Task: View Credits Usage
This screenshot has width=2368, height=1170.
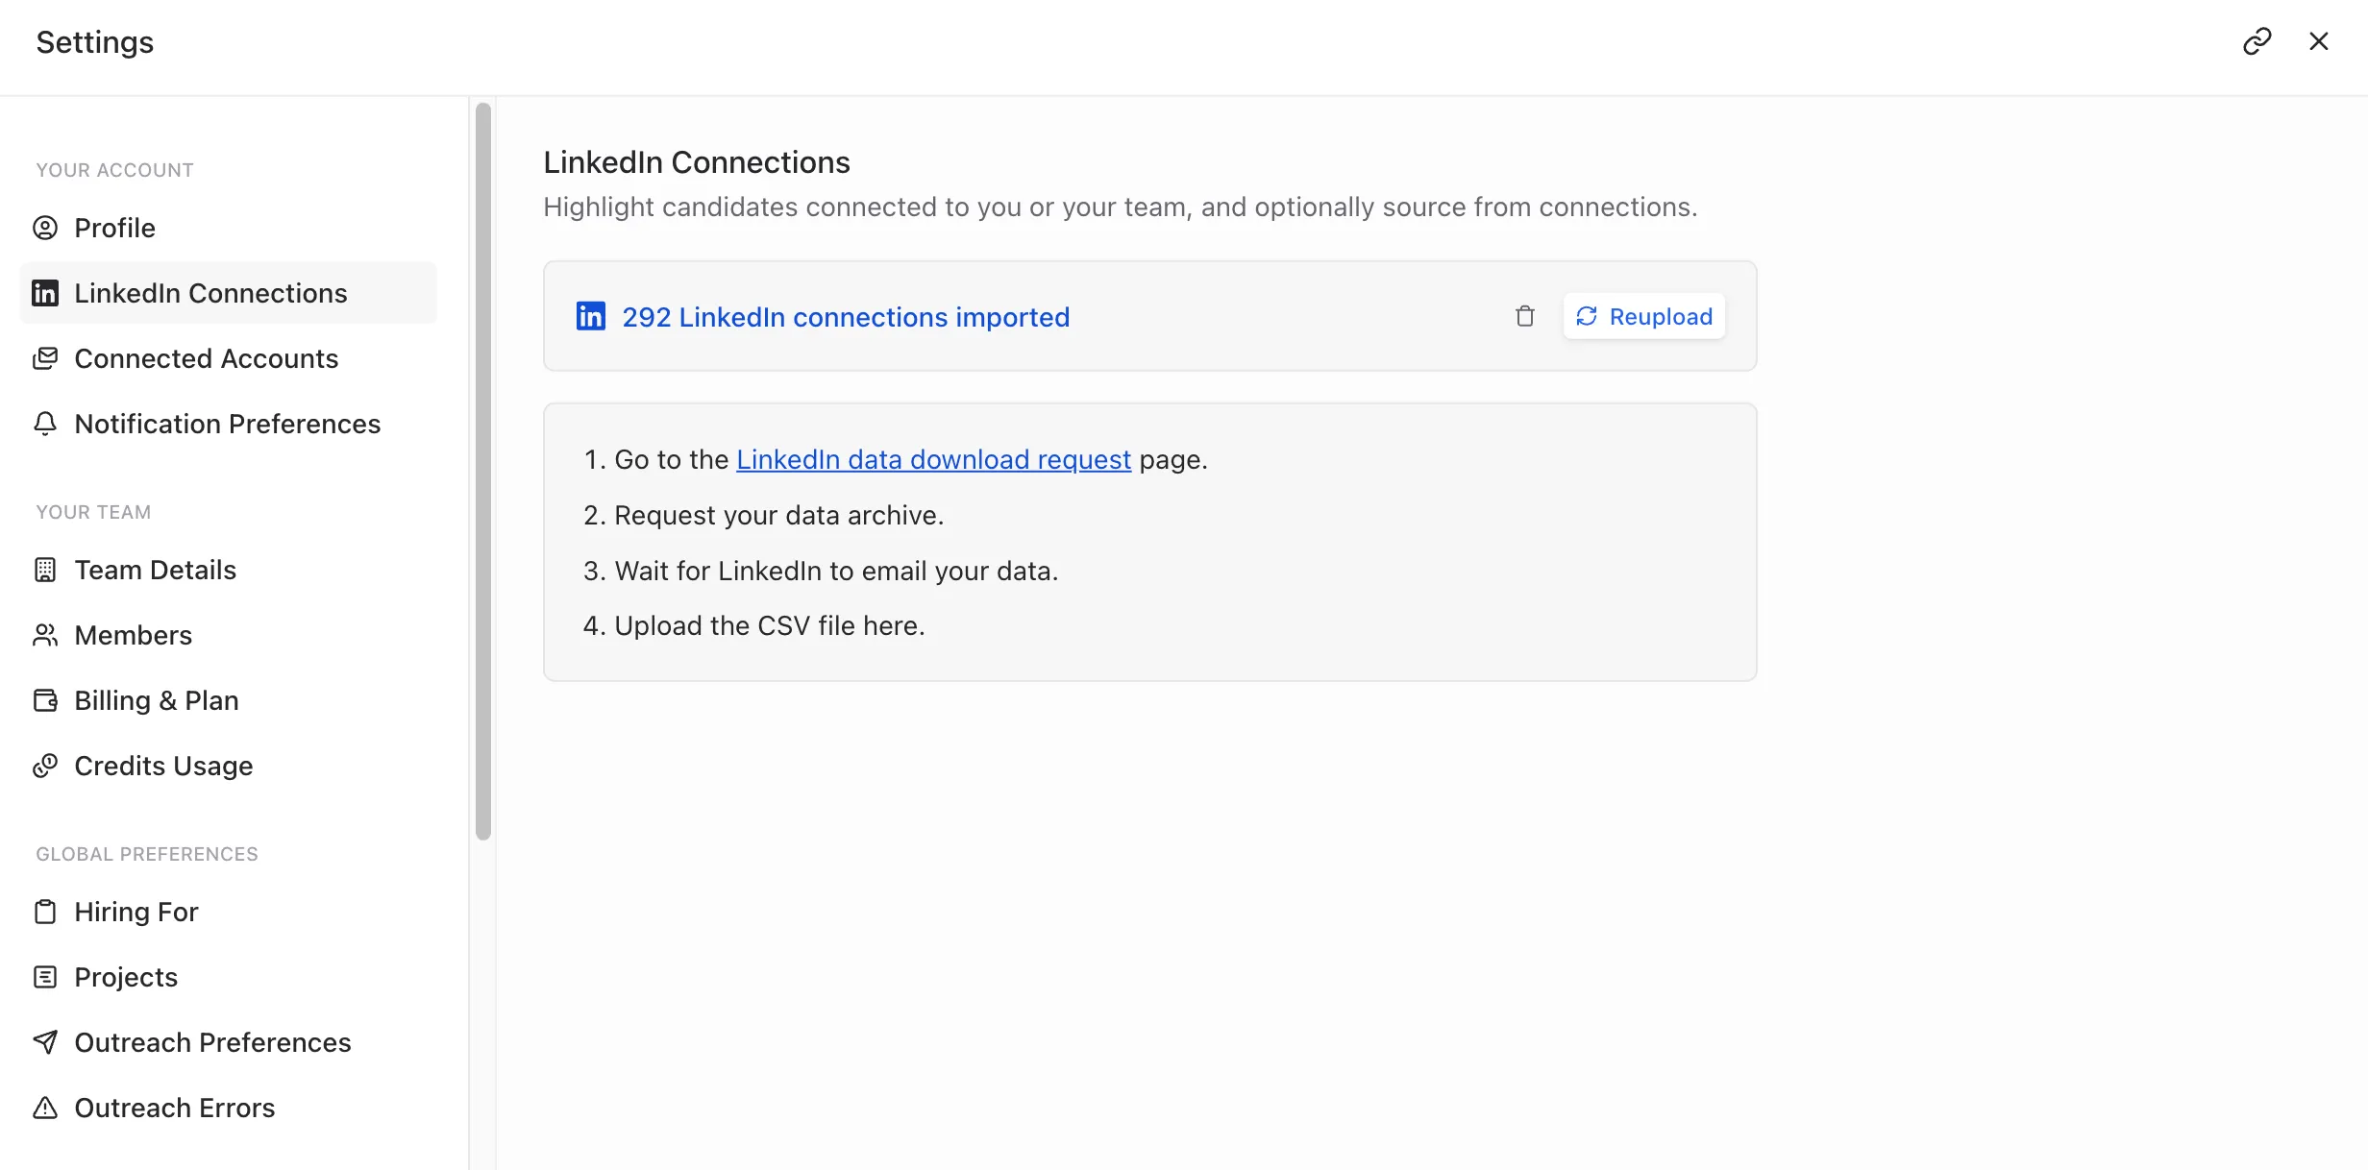Action: (x=228, y=766)
